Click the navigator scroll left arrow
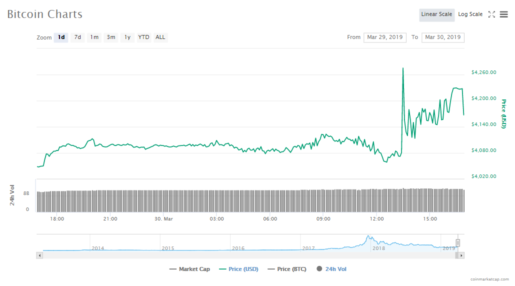The width and height of the screenshot is (515, 286). (40, 255)
